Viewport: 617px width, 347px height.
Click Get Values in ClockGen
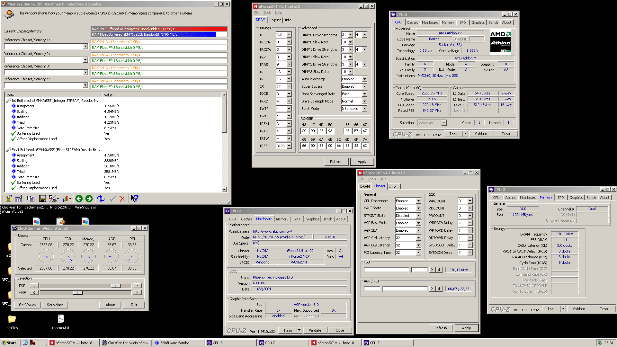click(x=27, y=305)
